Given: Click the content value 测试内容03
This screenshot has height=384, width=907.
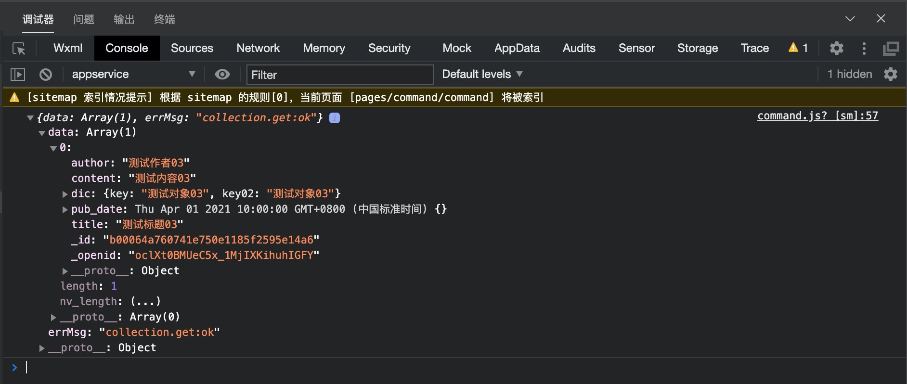Looking at the screenshot, I should pos(162,179).
